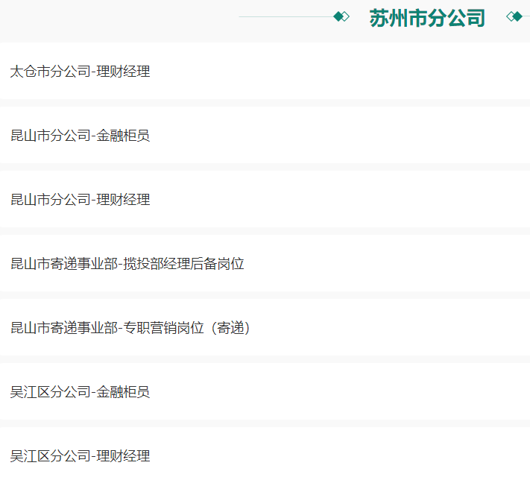Open 昆山市分公司-金融柜员 job posting
The image size is (530, 483).
81,136
